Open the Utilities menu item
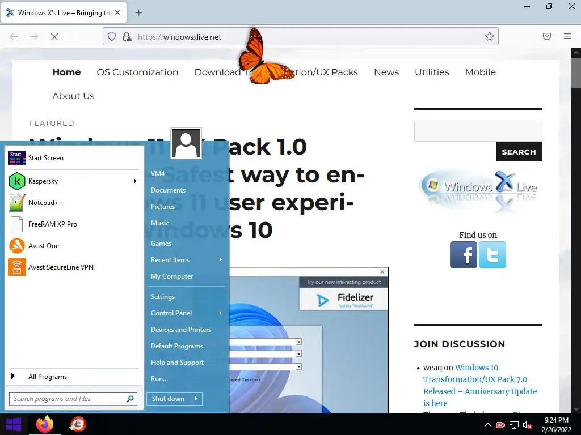 point(432,72)
